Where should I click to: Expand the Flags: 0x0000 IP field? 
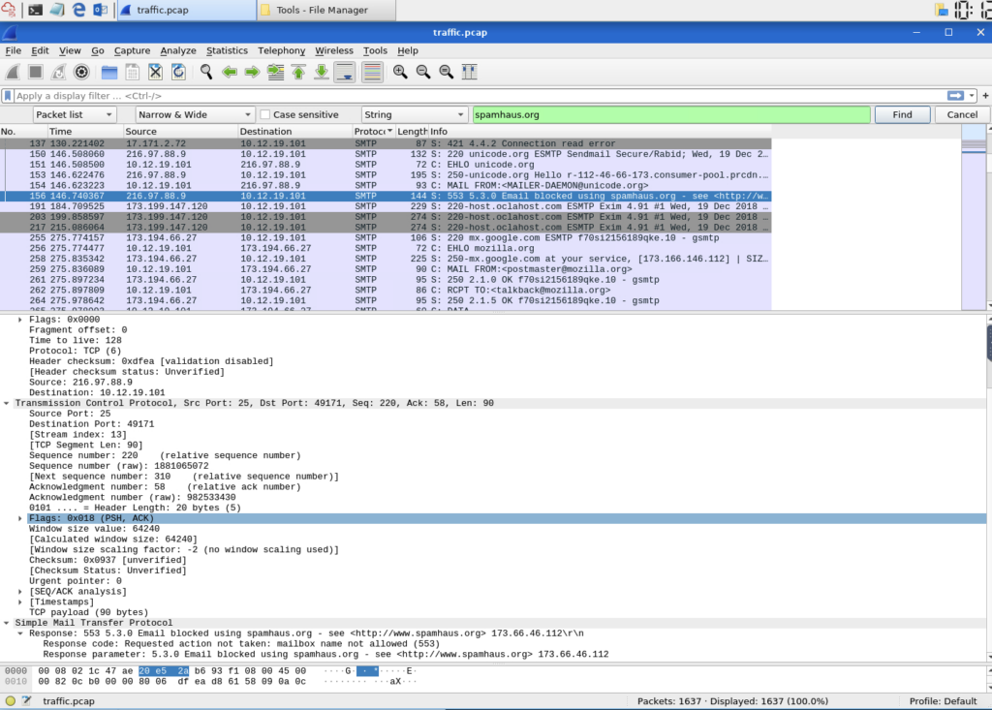(19, 320)
